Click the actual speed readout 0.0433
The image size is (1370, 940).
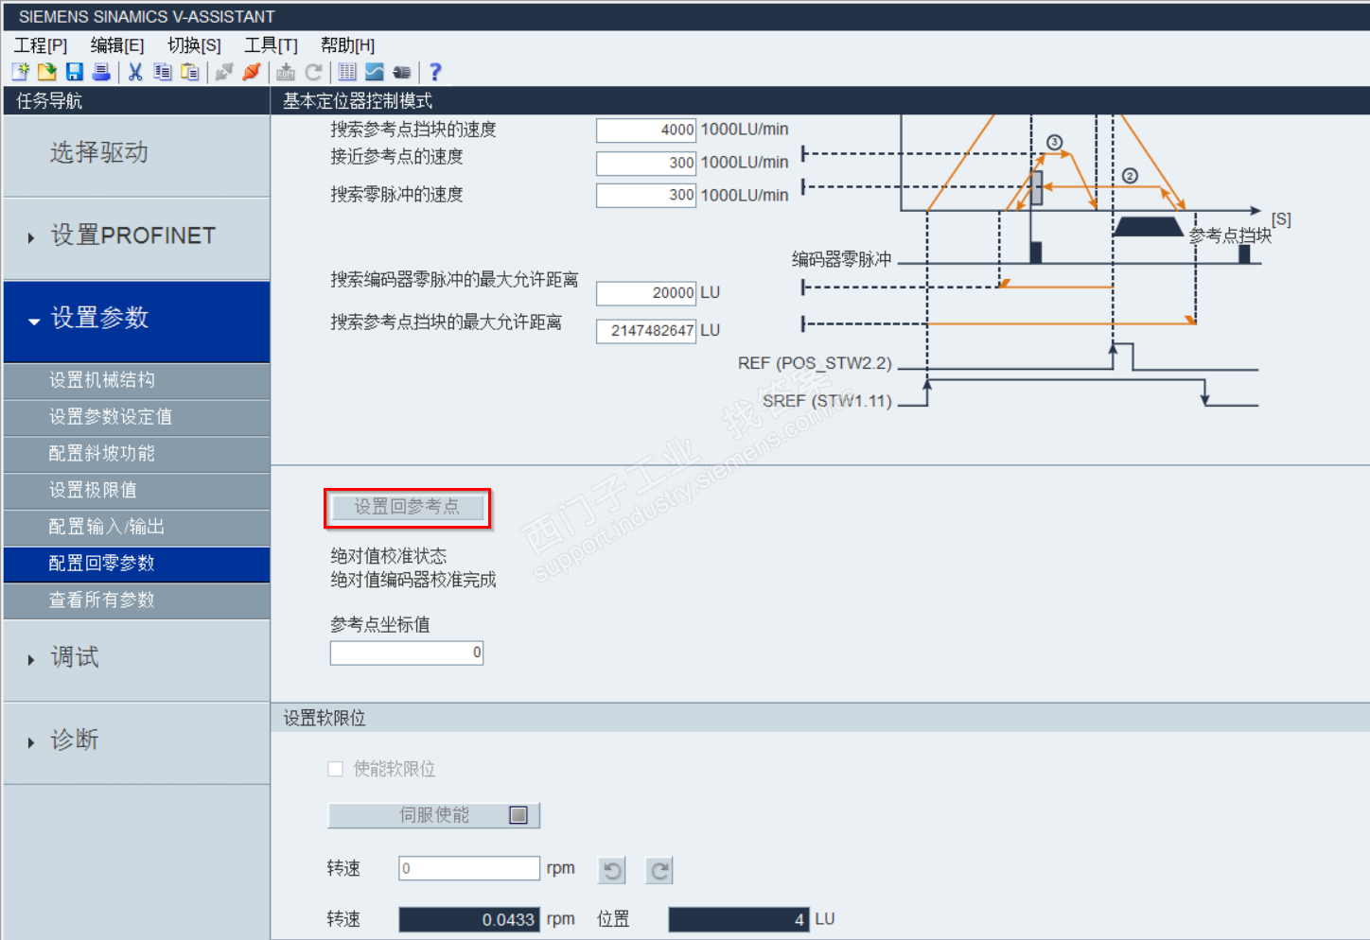click(469, 919)
